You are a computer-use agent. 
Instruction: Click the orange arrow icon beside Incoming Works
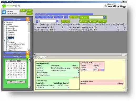point(28,53)
